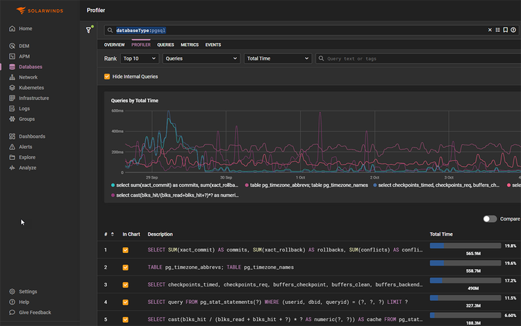Open the Help icon in sidebar
521x326 pixels.
tap(13, 302)
